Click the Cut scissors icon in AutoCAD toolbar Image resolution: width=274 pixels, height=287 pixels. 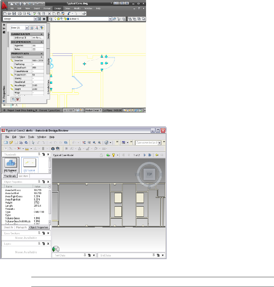[x=49, y=13]
